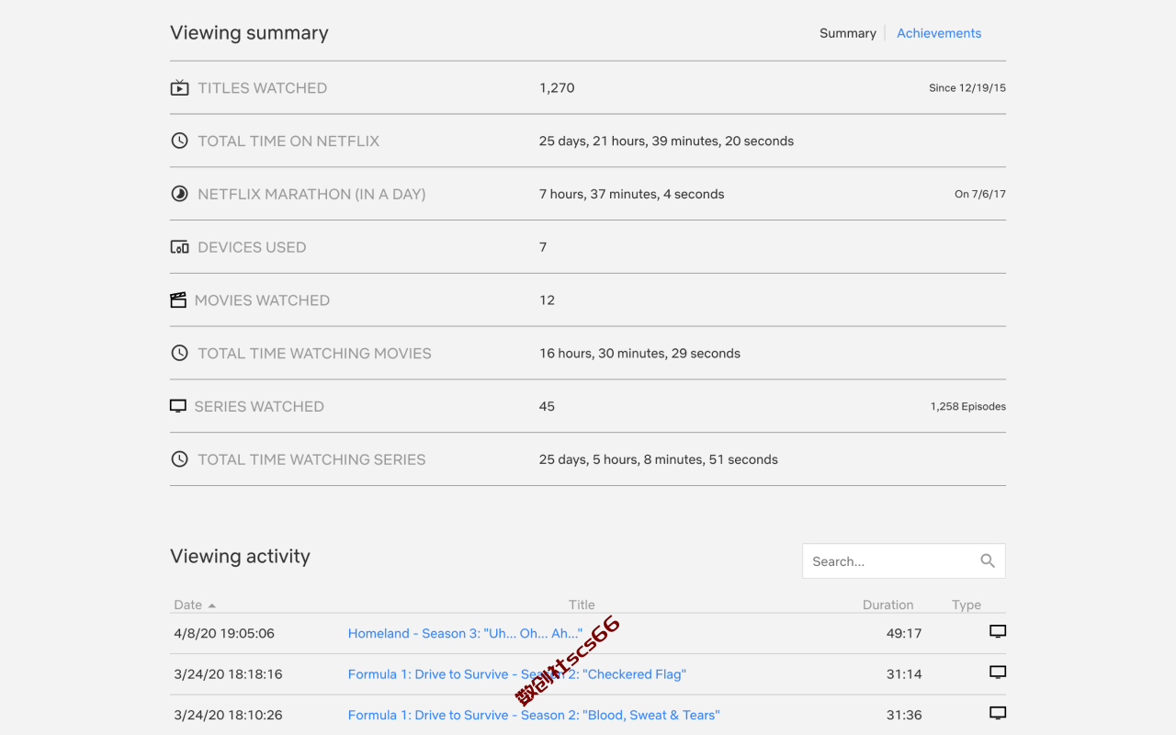Toggle the Date column sort arrow
1176x735 pixels.
pos(212,605)
